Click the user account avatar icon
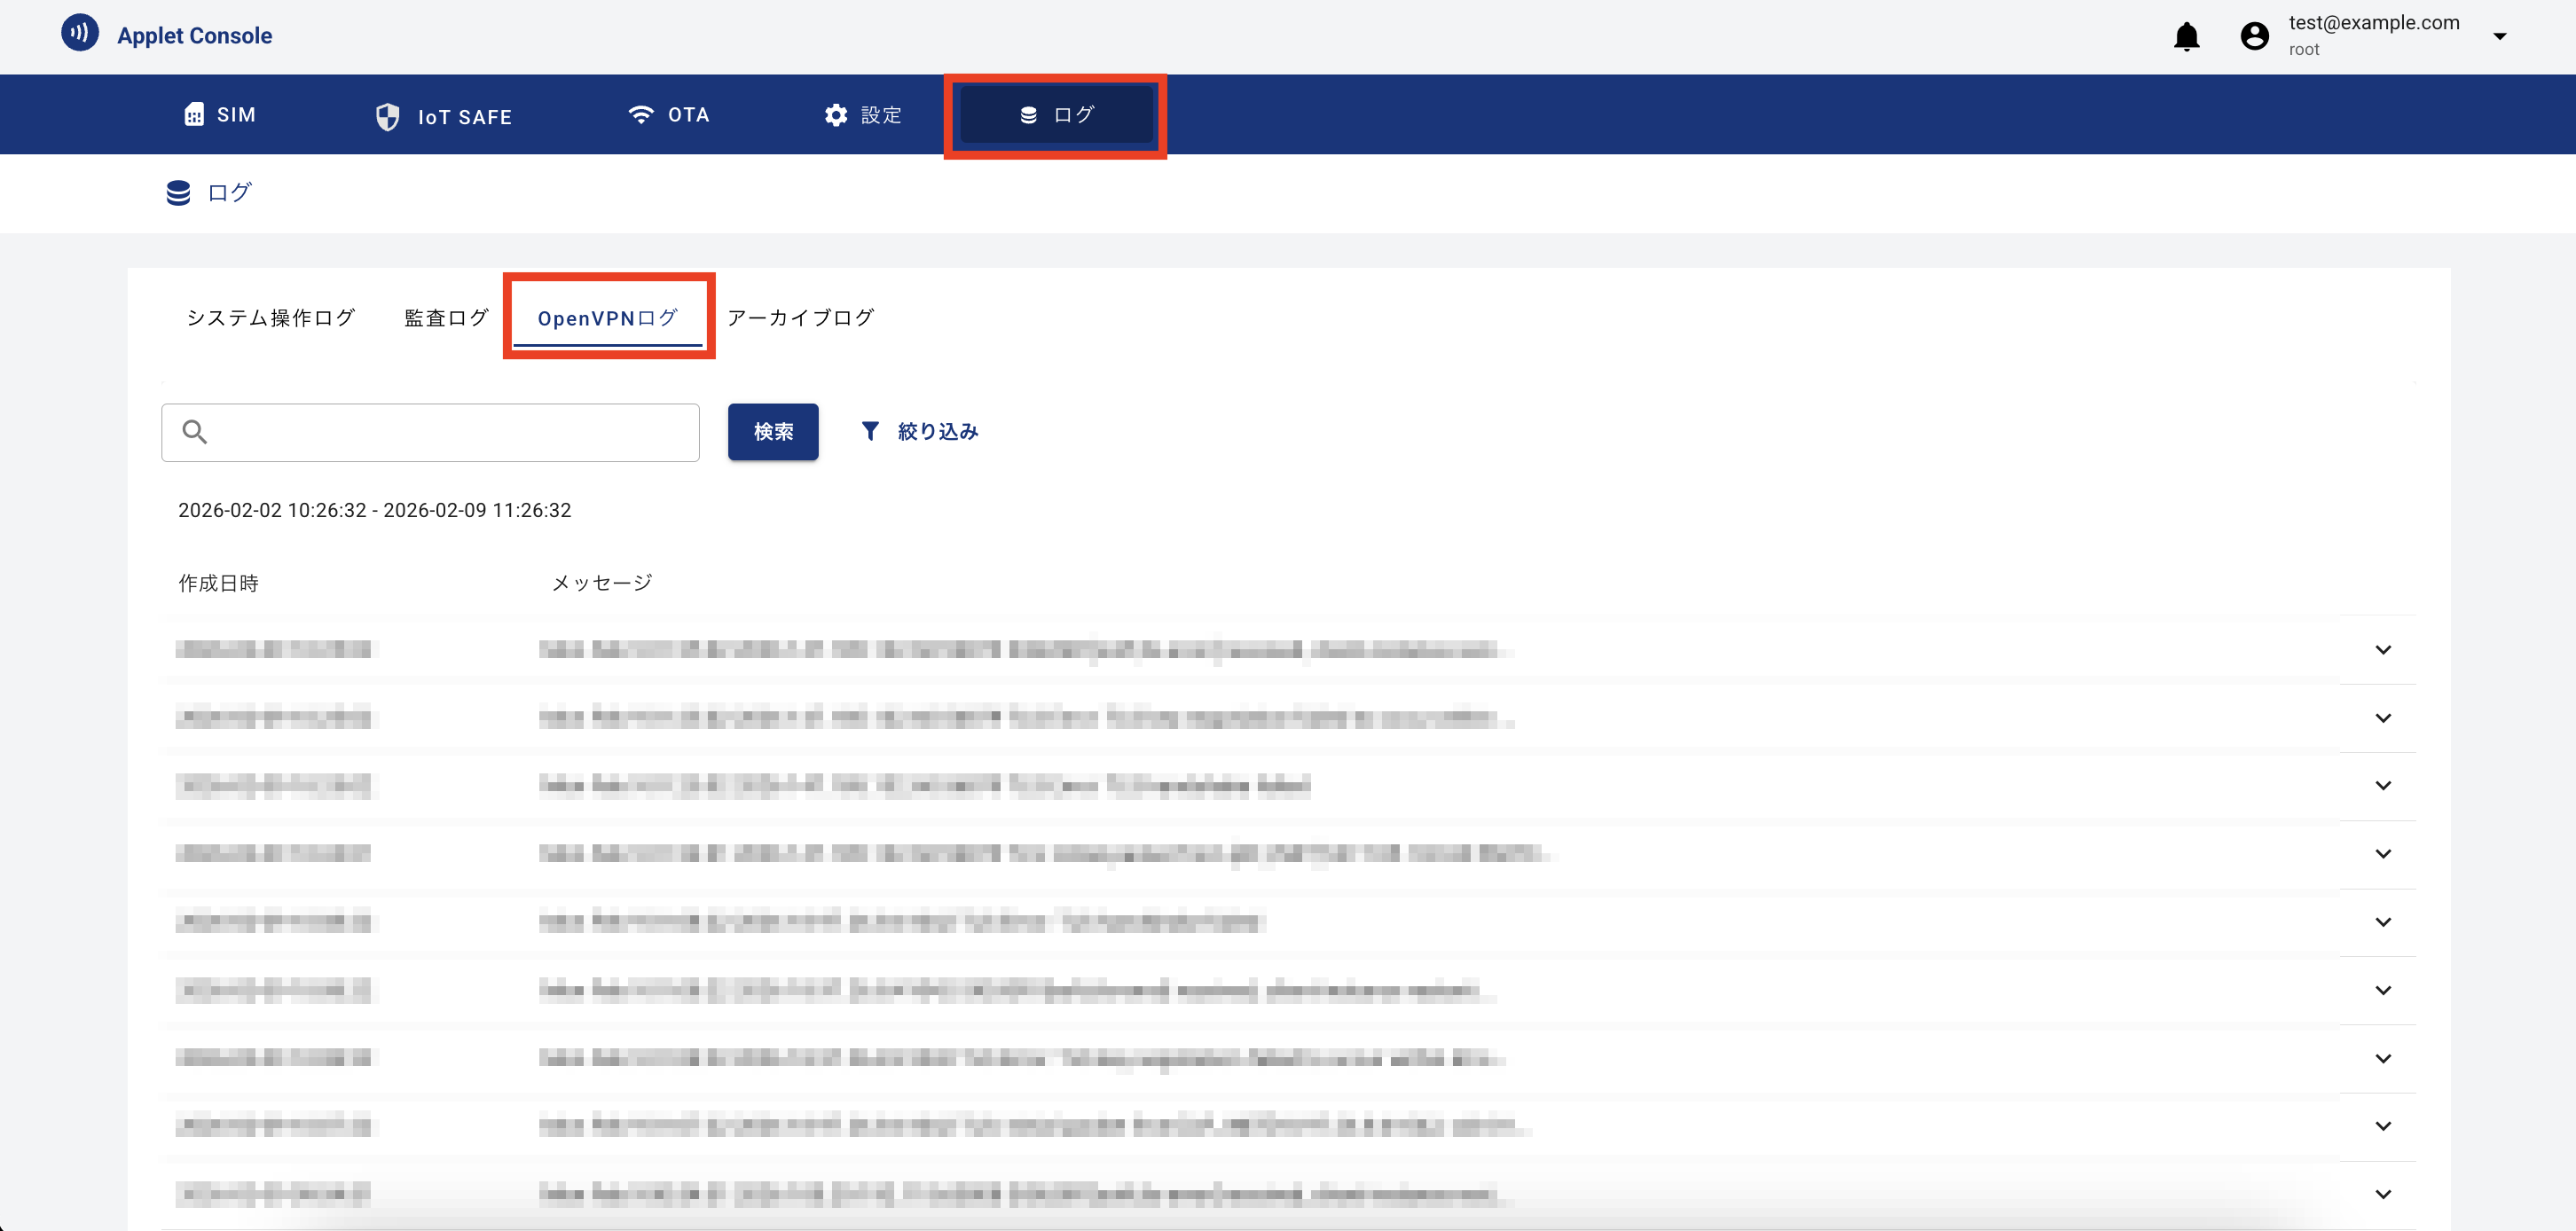Screen dimensions: 2576x1231 point(2254,37)
